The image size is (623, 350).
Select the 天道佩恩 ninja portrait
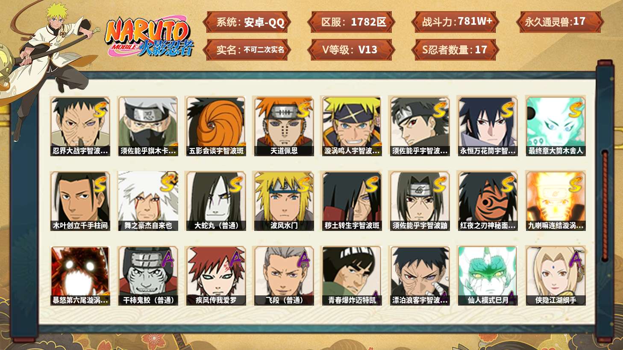(284, 126)
